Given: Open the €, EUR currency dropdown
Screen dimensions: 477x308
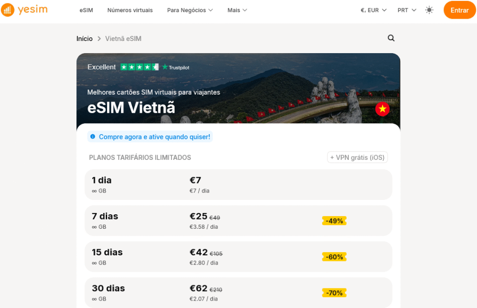Looking at the screenshot, I should point(372,10).
